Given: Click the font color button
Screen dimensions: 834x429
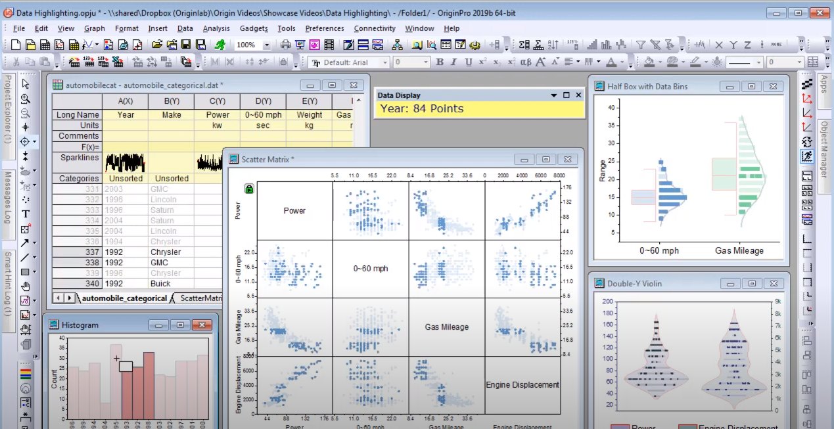Looking at the screenshot, I should [612, 62].
